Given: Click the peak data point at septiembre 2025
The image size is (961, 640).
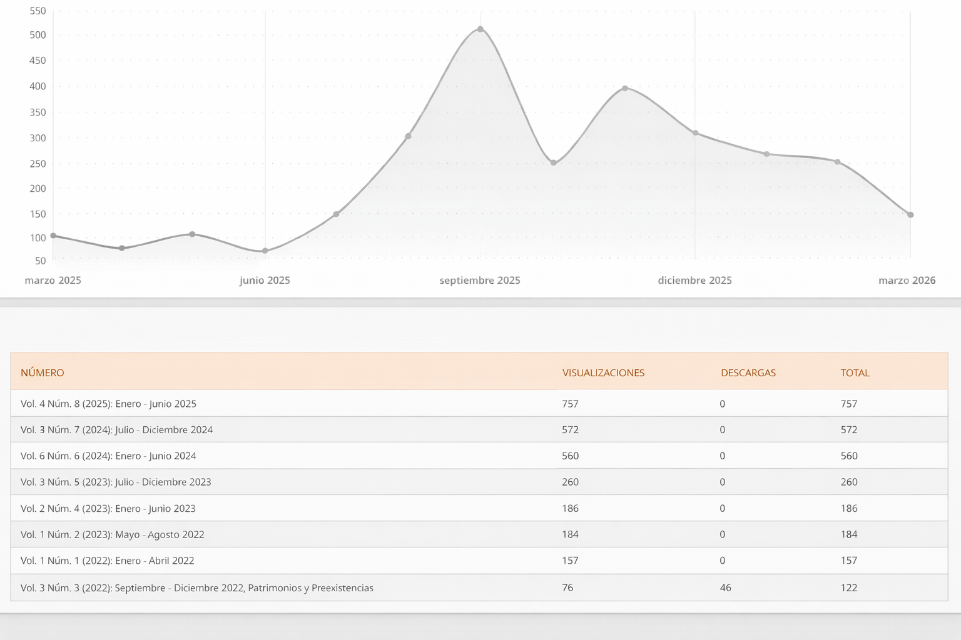Looking at the screenshot, I should 480,29.
